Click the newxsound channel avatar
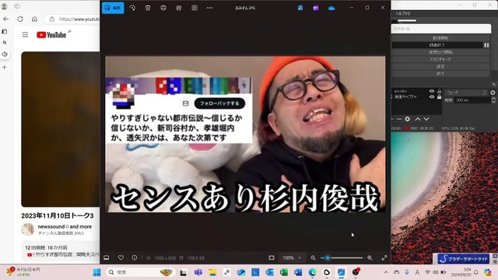 [28, 229]
